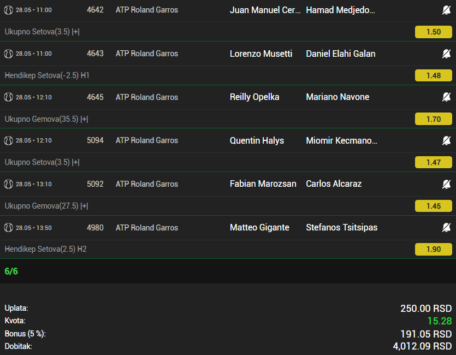This screenshot has width=456, height=355.
Task: Click match code 5094
Action: coord(95,140)
